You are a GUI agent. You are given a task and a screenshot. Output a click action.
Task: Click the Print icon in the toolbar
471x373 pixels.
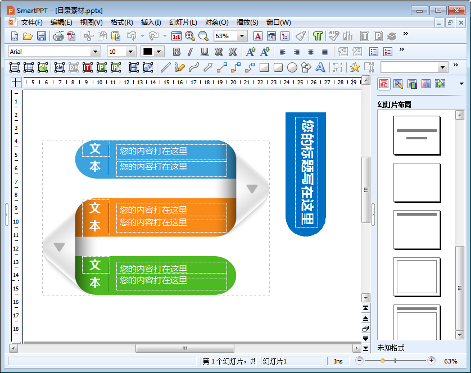[x=58, y=36]
